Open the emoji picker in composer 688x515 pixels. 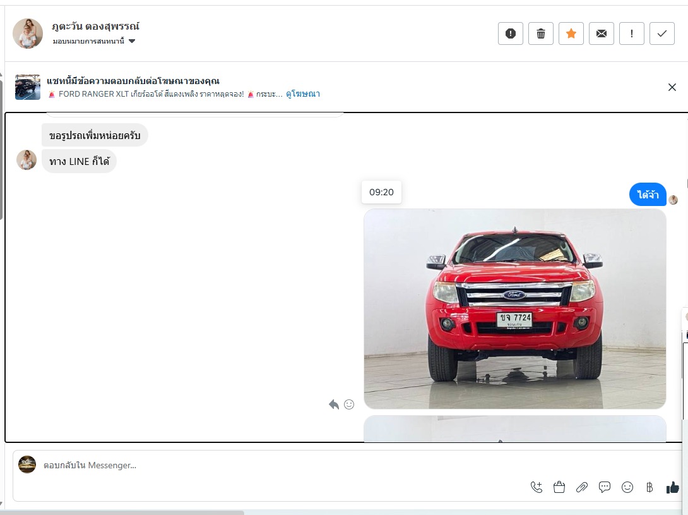coord(627,487)
